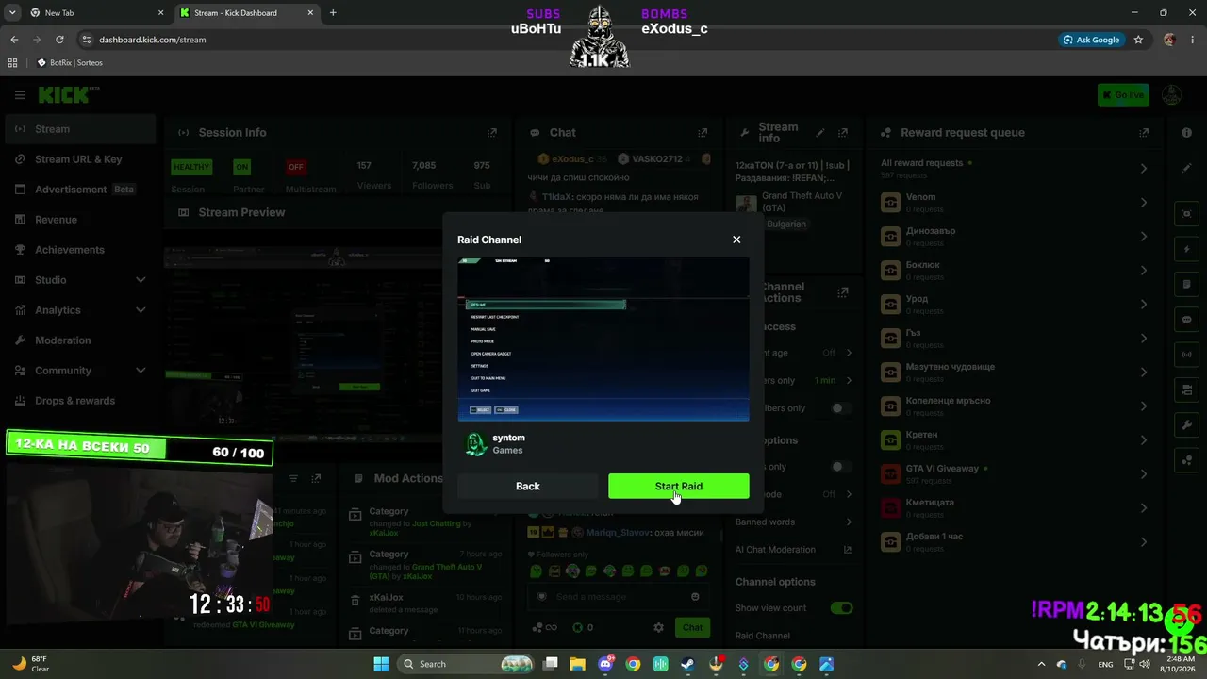Open filter options beside Mod Actions
The height and width of the screenshot is (679, 1207).
pos(293,478)
